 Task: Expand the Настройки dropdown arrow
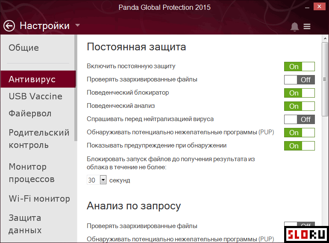[x=78, y=25]
